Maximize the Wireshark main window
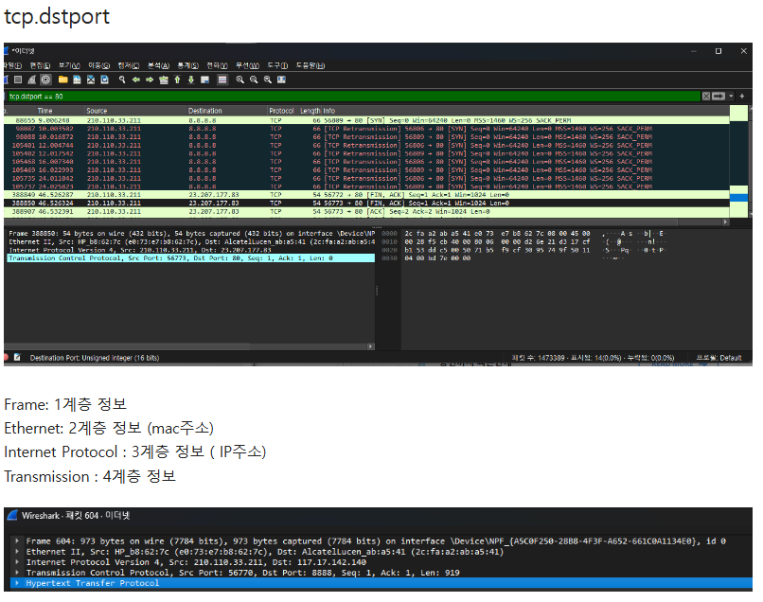 [719, 51]
